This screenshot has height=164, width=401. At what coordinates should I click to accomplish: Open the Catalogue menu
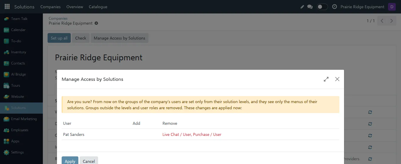pyautogui.click(x=98, y=7)
